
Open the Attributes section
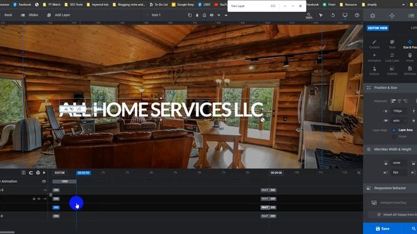pos(410,71)
